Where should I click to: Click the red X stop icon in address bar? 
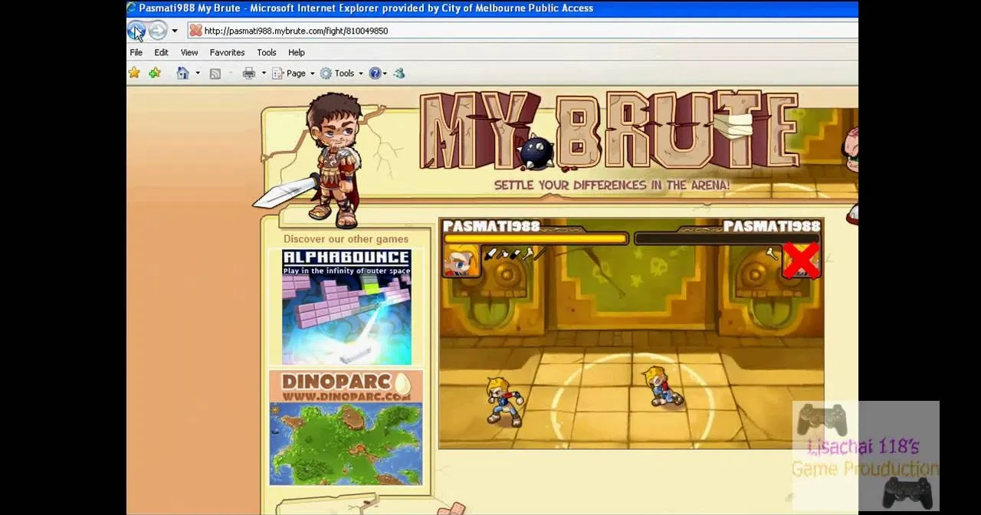tap(195, 31)
